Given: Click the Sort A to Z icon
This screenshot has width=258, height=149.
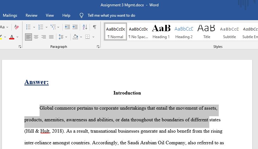Looking at the screenshot, I should 85,27.
